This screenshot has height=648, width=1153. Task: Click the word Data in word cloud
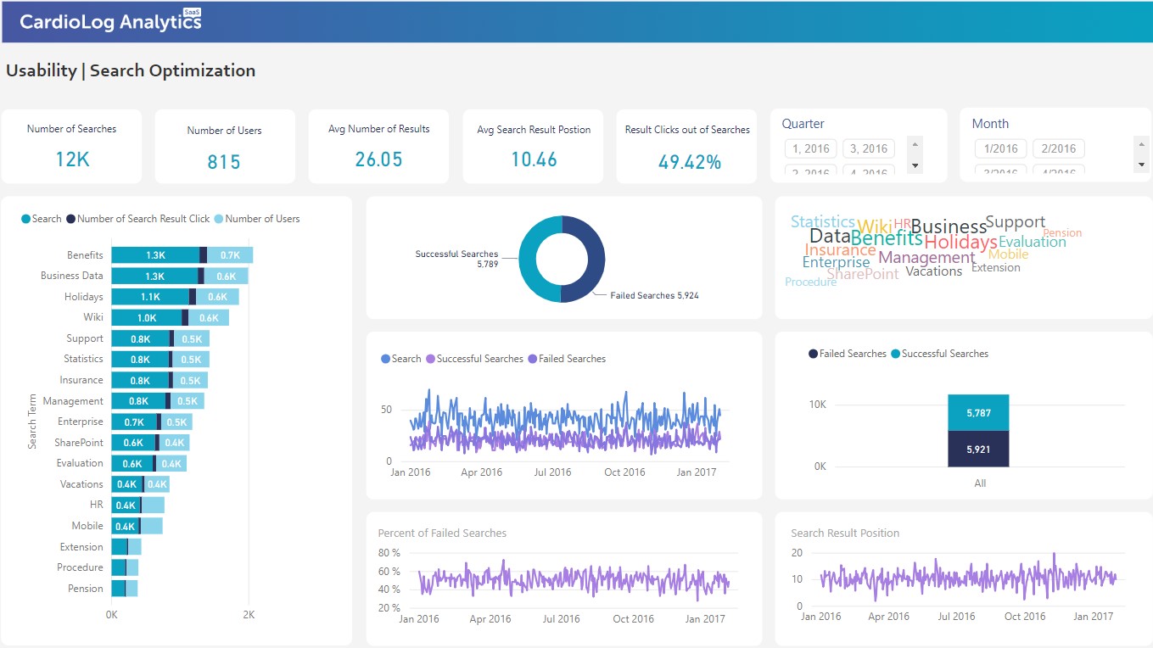click(830, 237)
